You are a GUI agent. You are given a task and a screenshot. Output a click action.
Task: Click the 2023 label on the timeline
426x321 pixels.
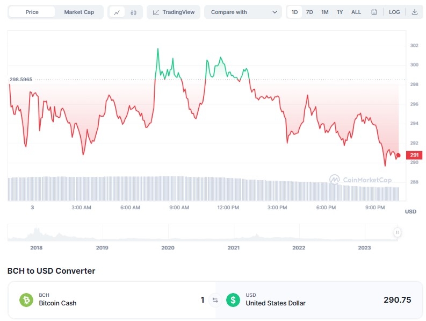[x=364, y=248]
